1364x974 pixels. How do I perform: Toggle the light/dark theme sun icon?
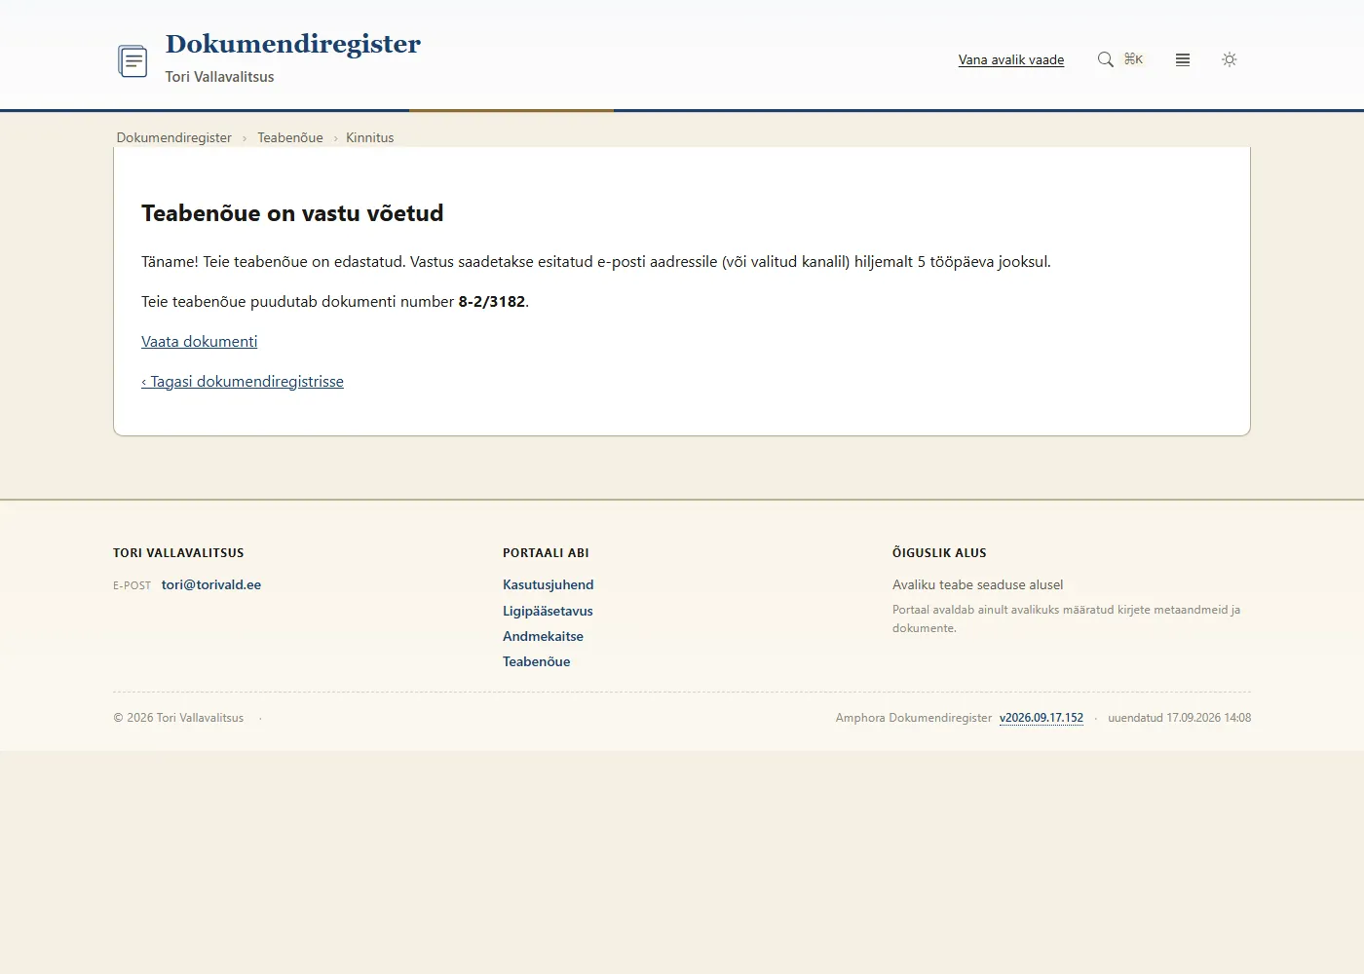pos(1230,59)
